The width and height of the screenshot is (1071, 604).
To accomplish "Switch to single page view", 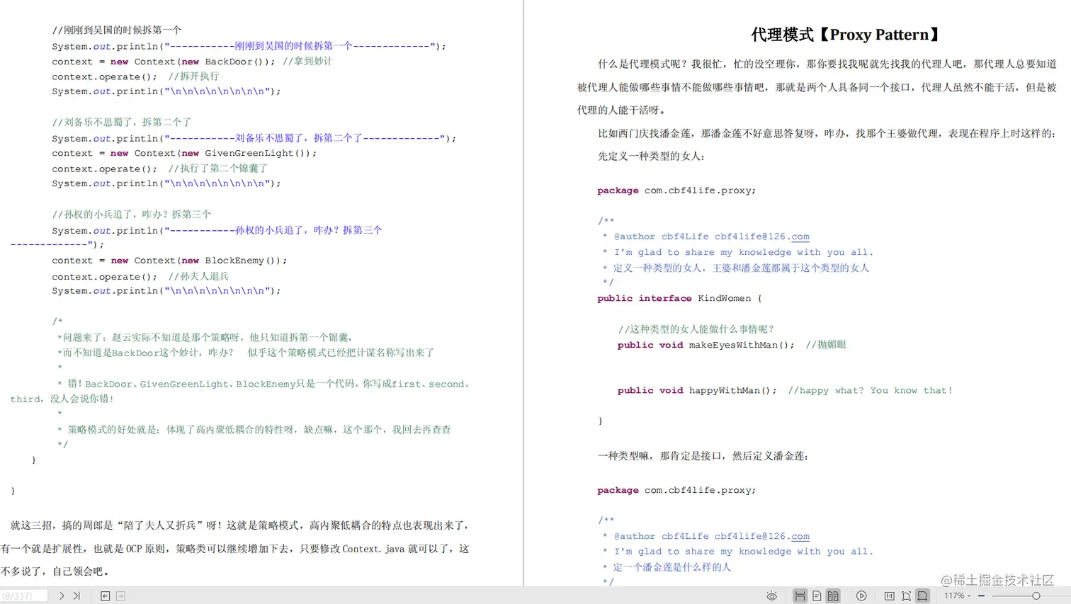I will (x=817, y=596).
